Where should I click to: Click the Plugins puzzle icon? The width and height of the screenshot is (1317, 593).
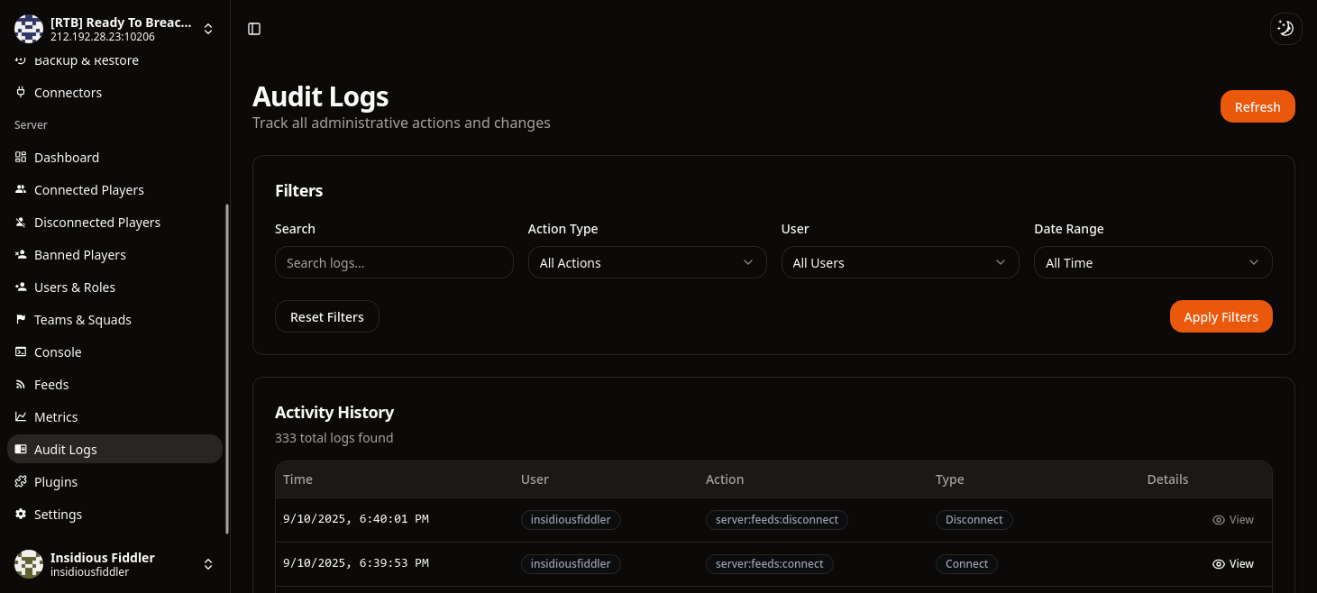[x=20, y=481]
